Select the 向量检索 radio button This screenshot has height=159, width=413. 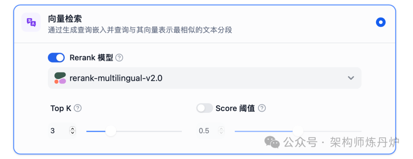pos(380,22)
